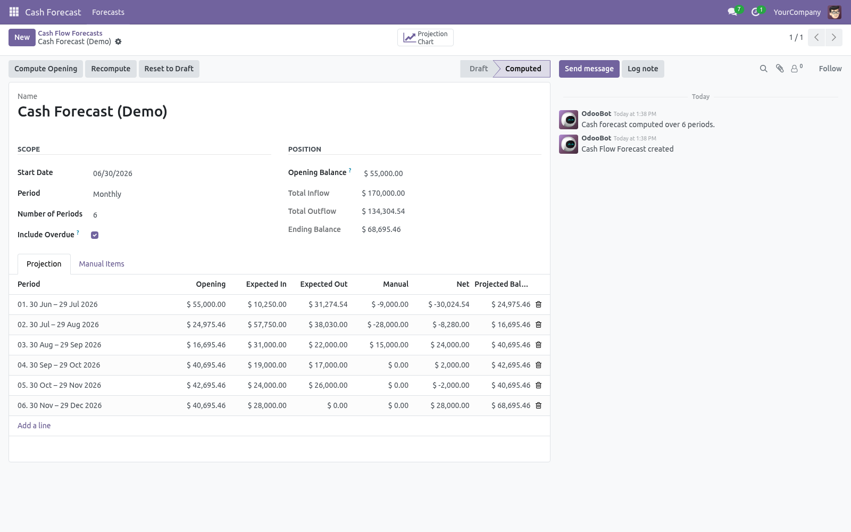Delete the 30 Sep – 29 Oct 2026 row
This screenshot has height=532, width=851.
[538, 365]
